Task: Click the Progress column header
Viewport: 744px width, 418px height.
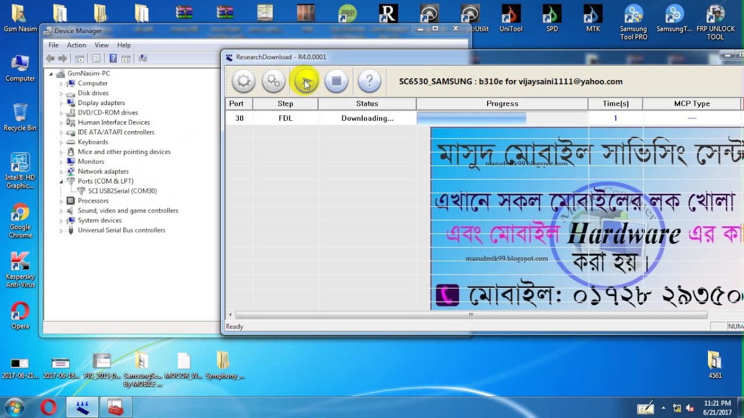Action: point(502,104)
